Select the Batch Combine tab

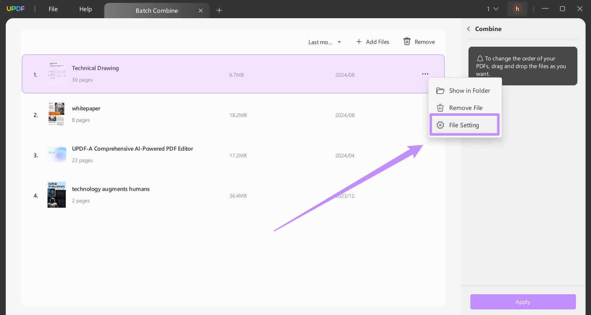point(157,11)
